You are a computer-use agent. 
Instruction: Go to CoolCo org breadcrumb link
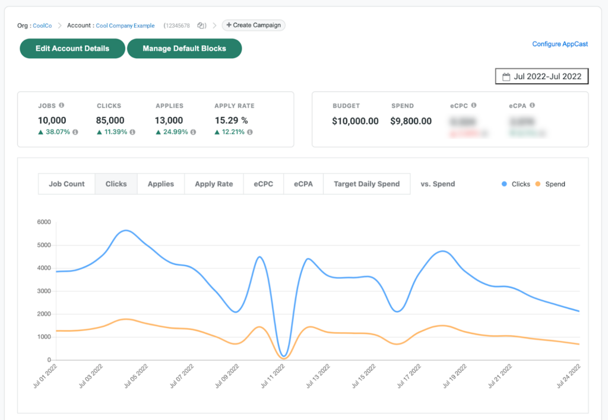tap(42, 26)
